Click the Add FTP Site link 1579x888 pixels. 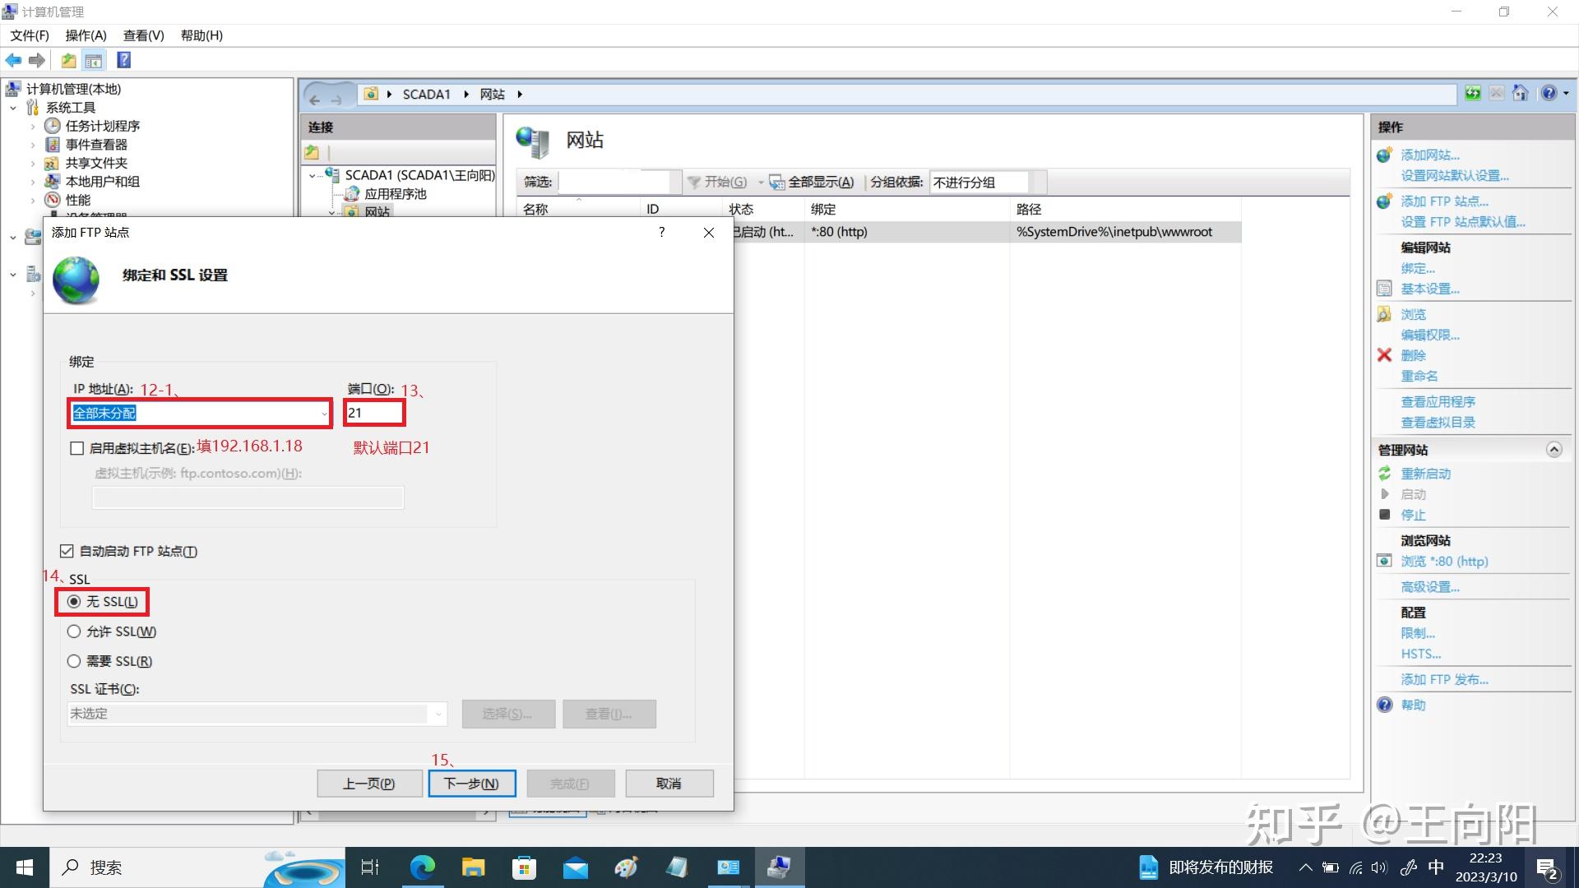pos(1443,201)
